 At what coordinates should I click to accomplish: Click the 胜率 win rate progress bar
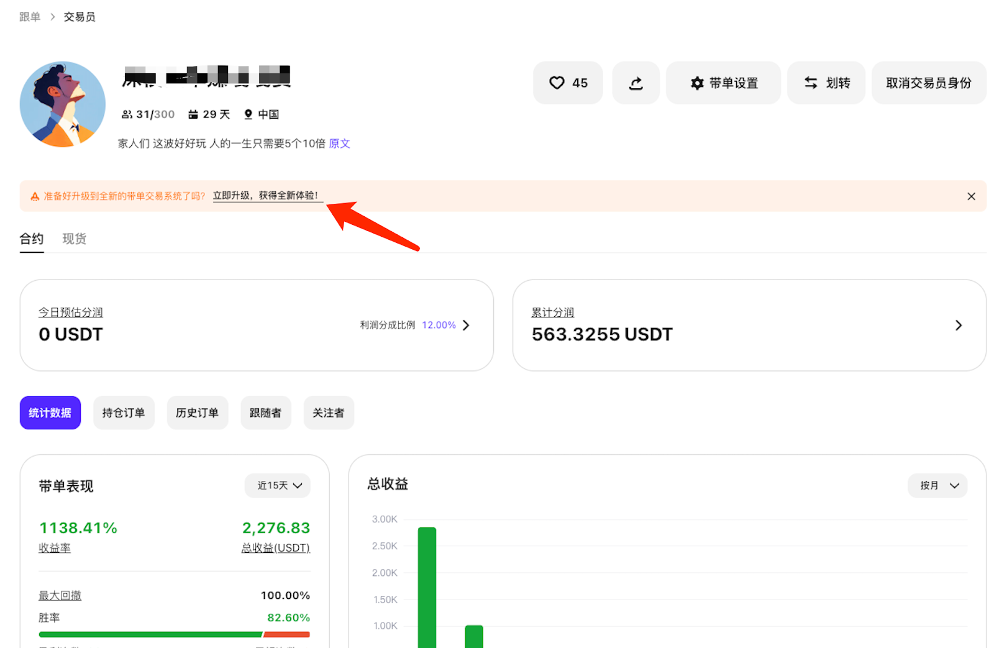point(174,634)
